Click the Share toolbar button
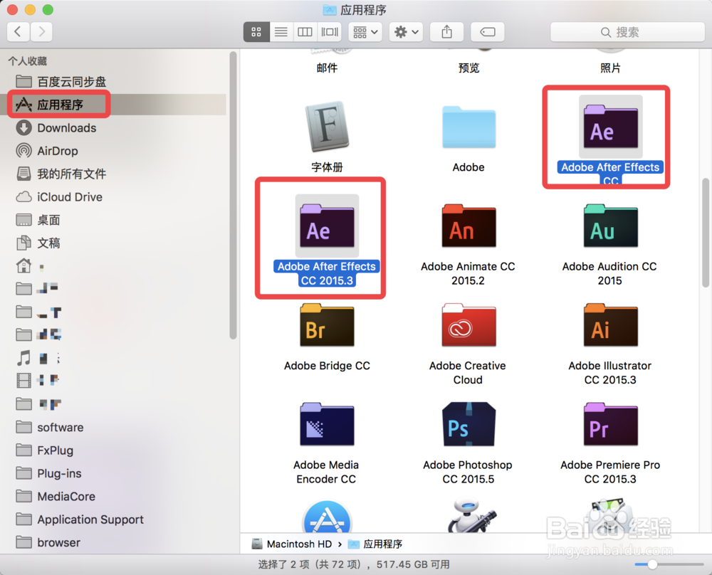This screenshot has width=712, height=575. coord(447,32)
